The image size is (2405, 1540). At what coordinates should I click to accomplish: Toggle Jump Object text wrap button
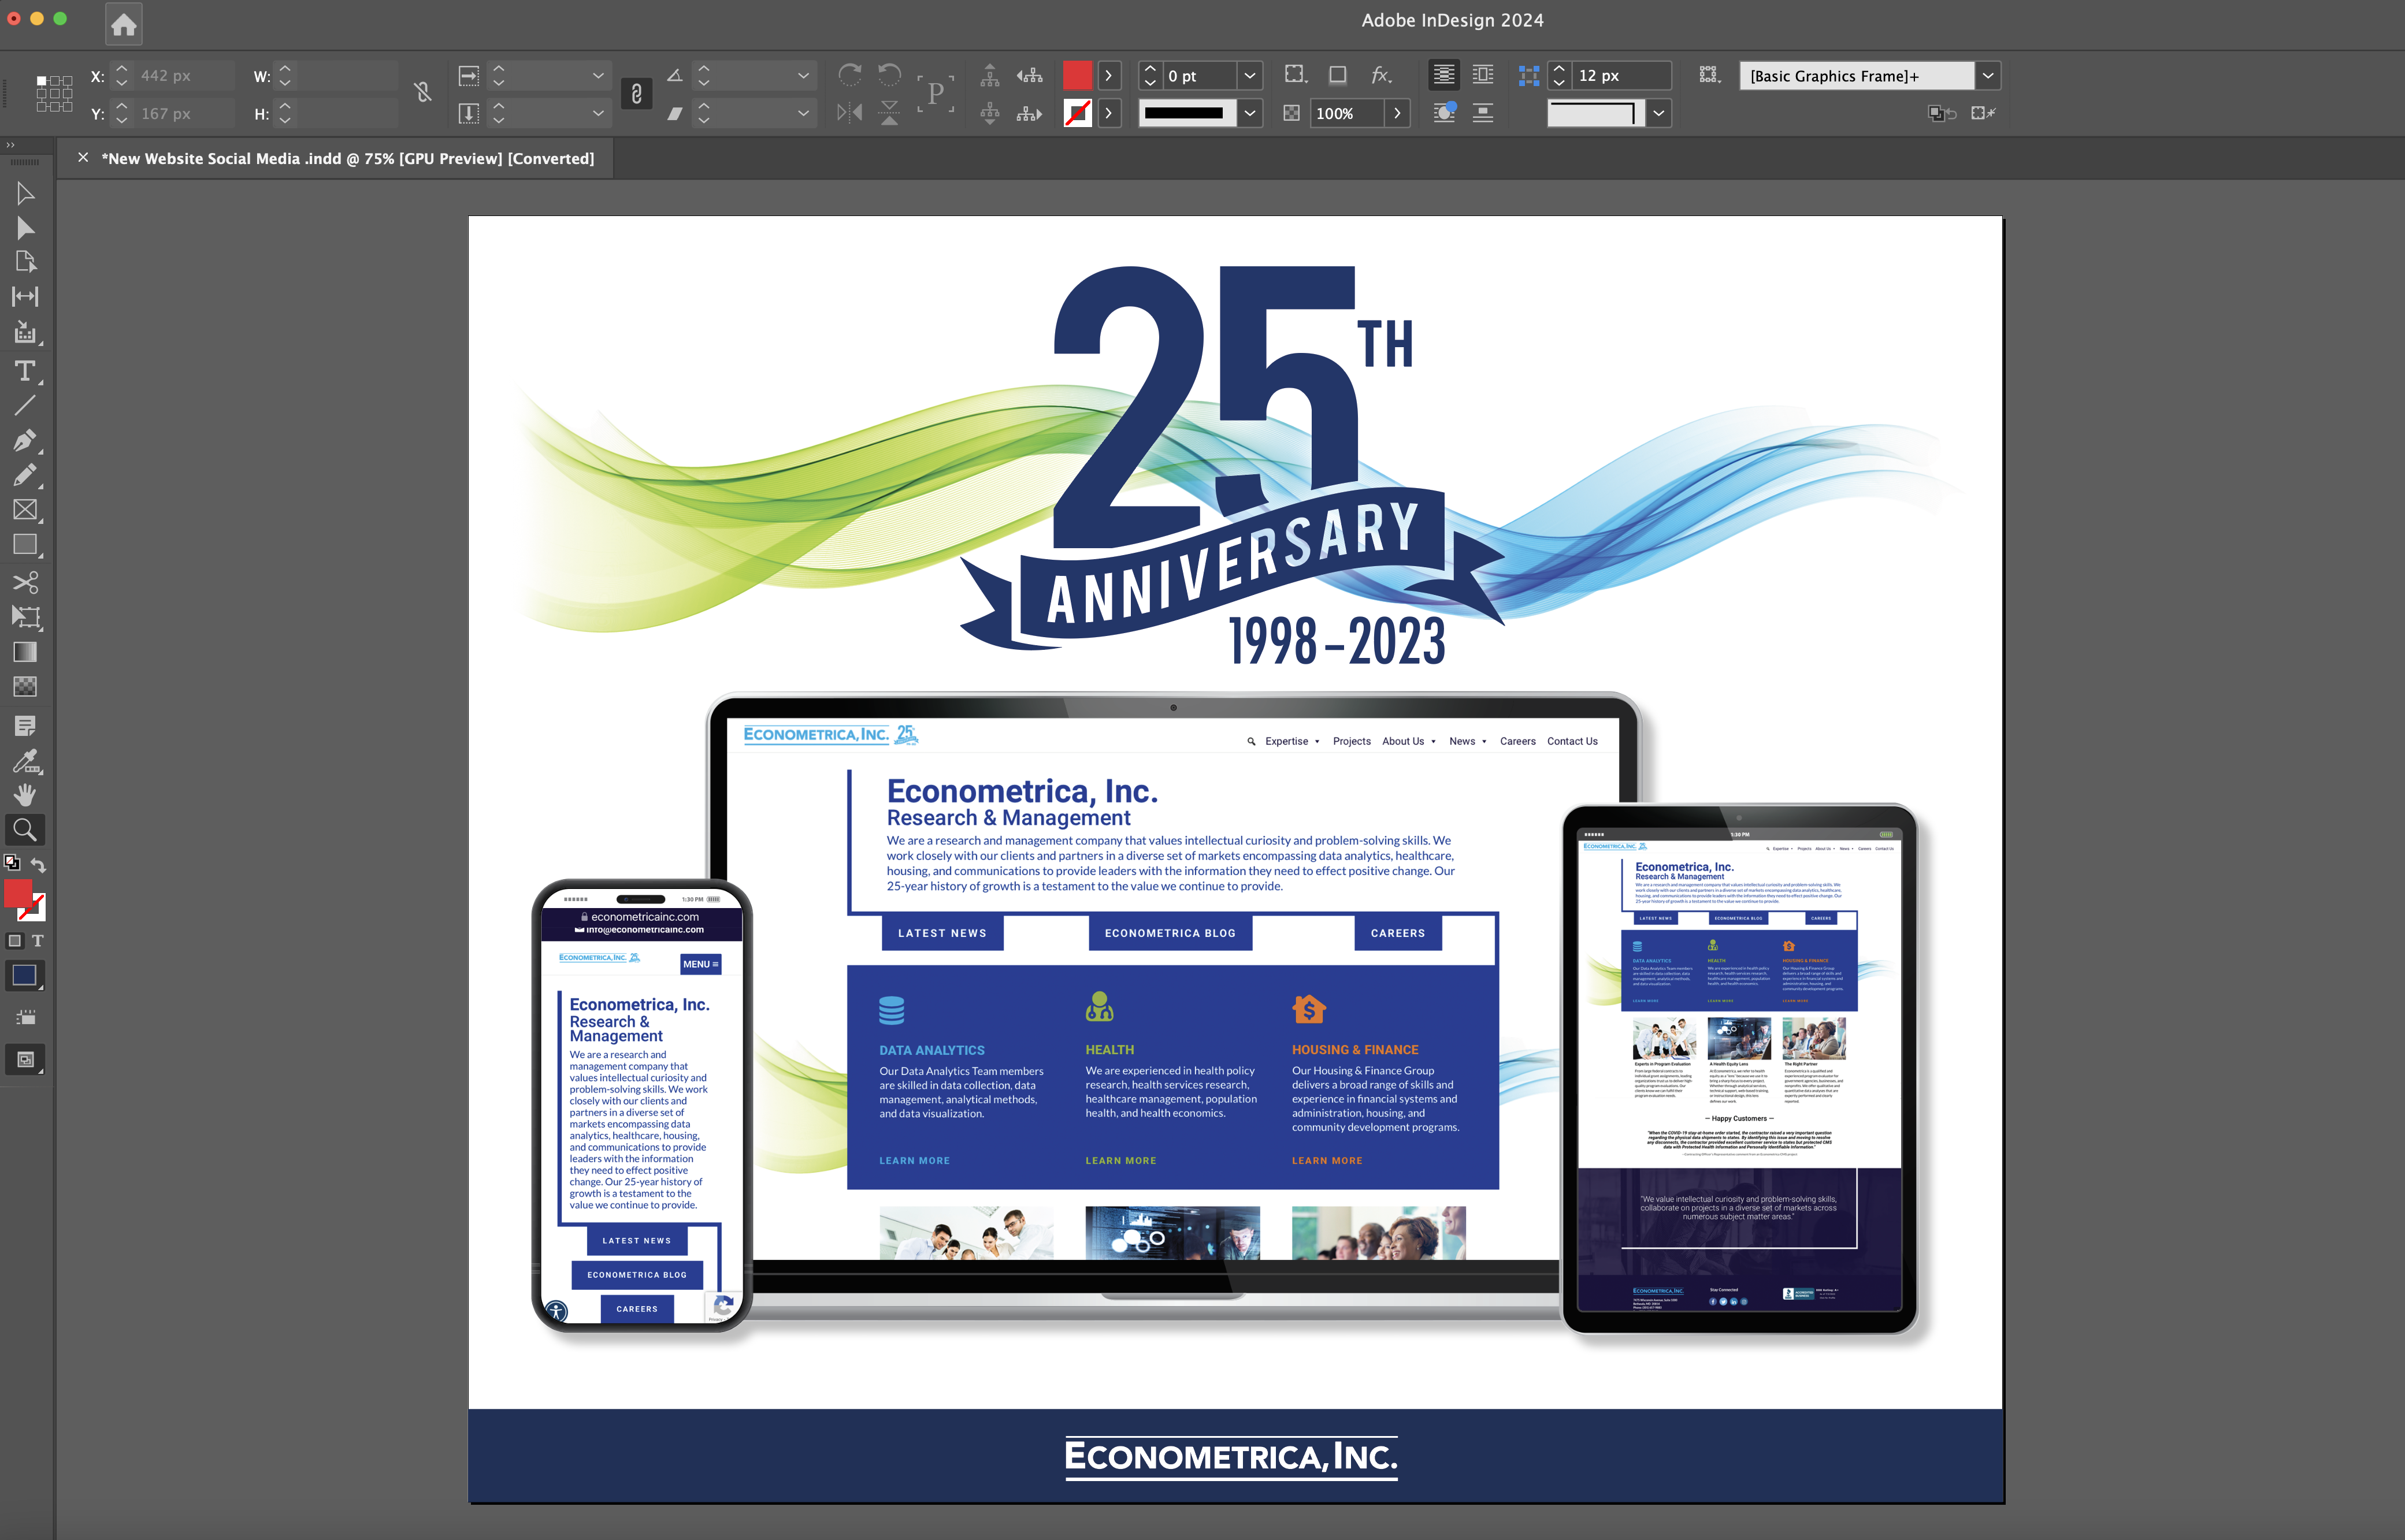1483,113
